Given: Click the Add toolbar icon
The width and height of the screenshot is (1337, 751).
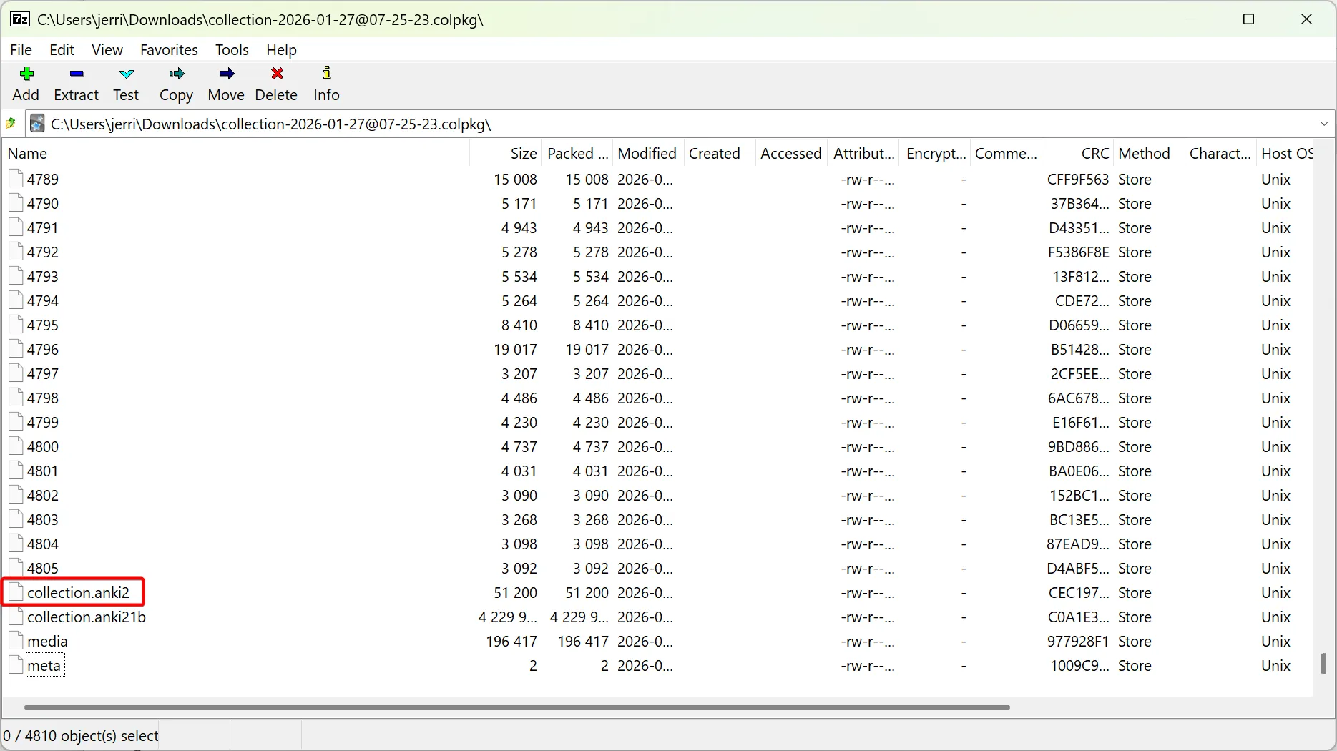Looking at the screenshot, I should click(26, 74).
